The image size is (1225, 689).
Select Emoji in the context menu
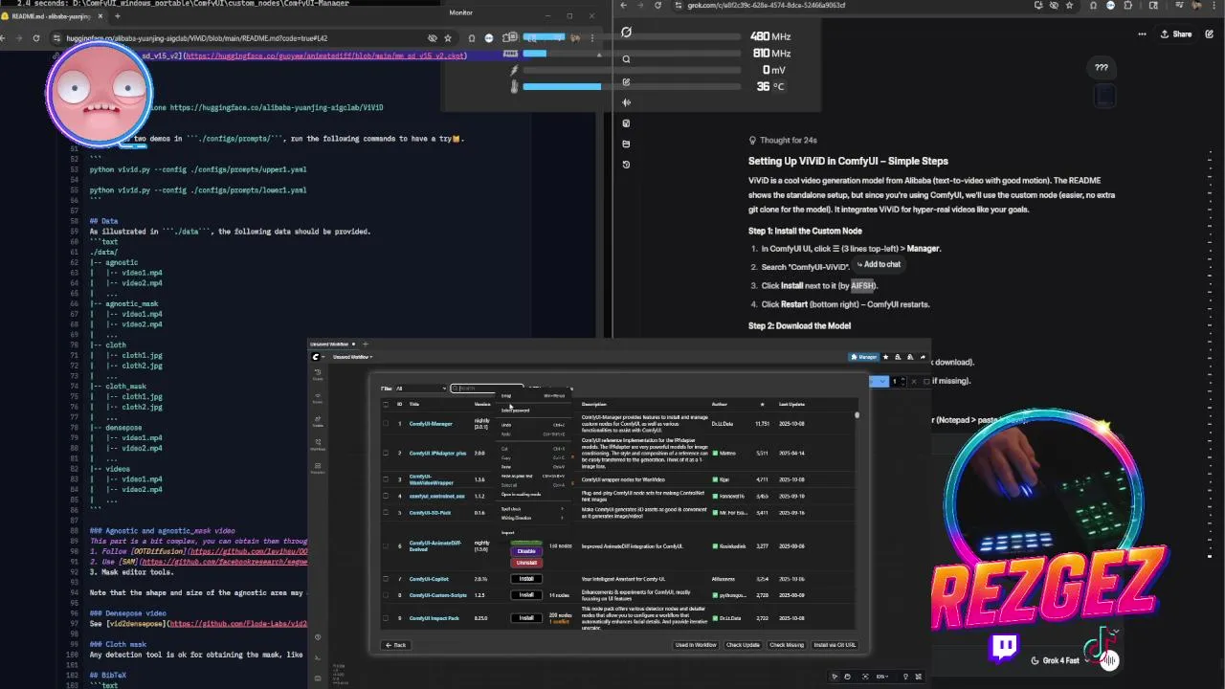click(534, 396)
